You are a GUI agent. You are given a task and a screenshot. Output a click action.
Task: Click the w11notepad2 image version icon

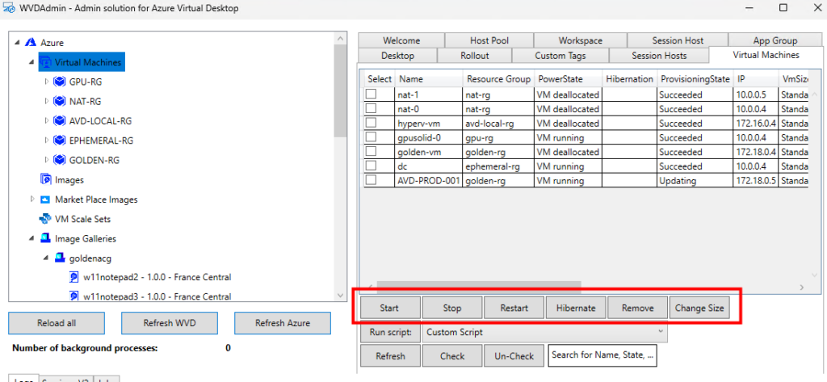(x=74, y=277)
